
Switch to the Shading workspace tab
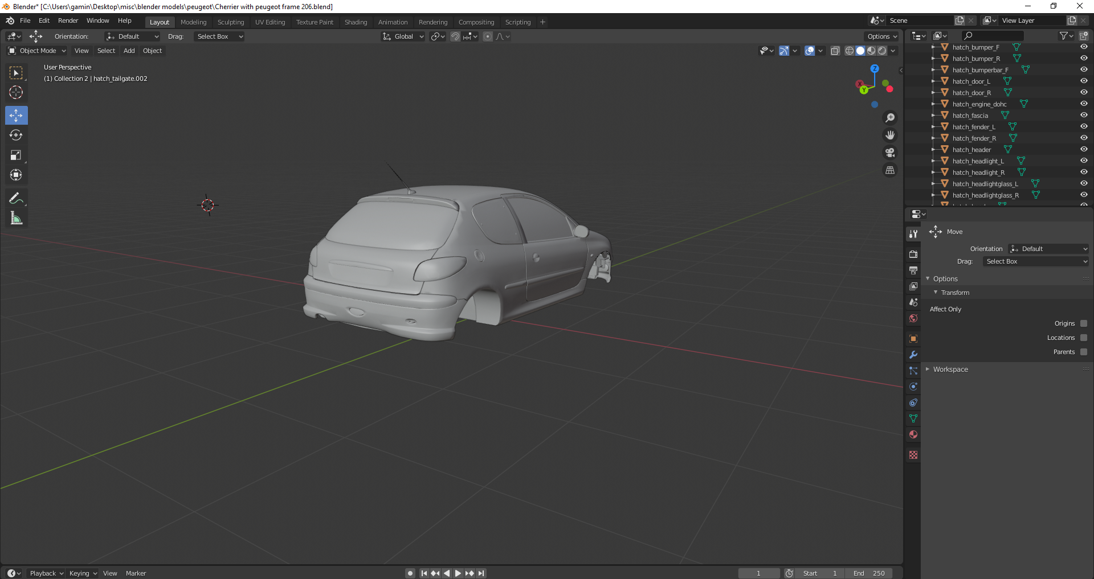pyautogui.click(x=356, y=22)
